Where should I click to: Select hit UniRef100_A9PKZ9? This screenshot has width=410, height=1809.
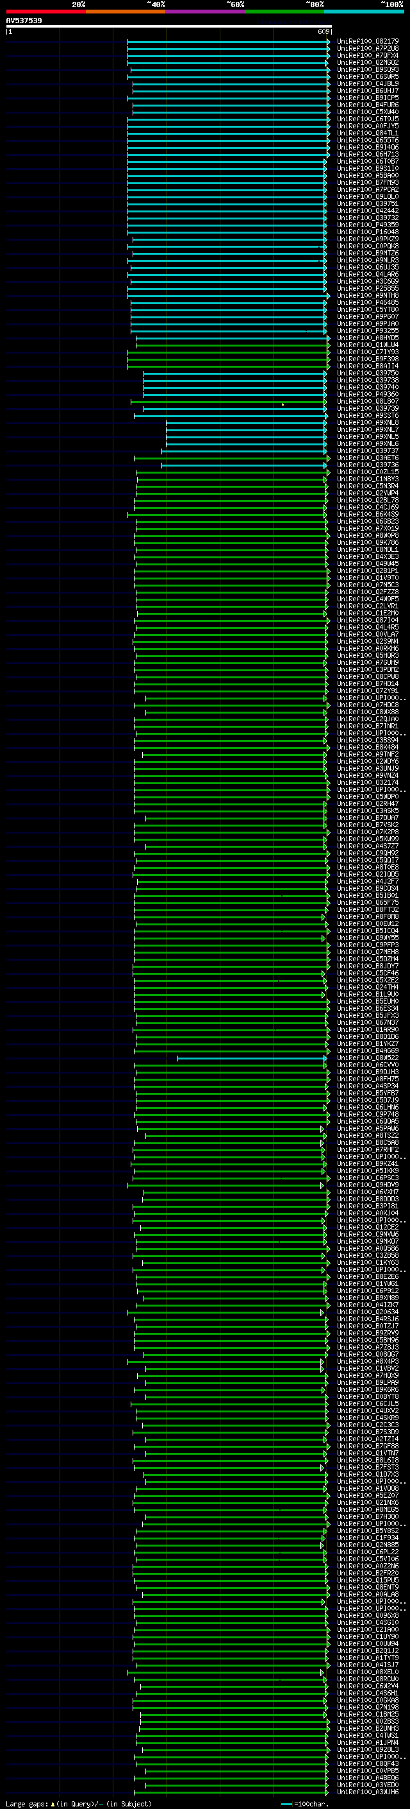click(x=368, y=239)
